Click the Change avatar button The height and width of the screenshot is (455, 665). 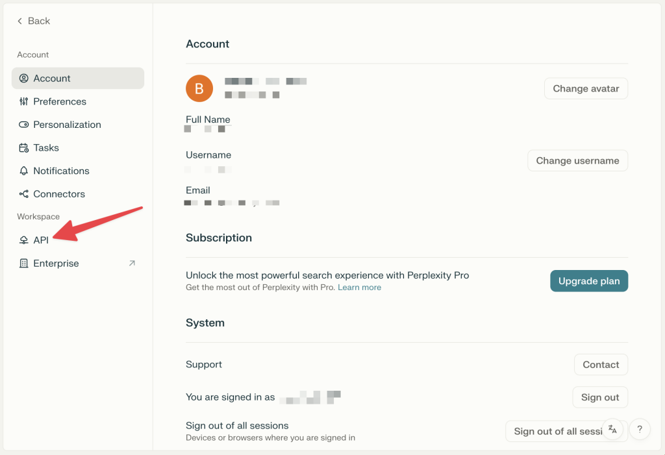click(585, 88)
